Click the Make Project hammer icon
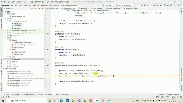Image resolution: width=183 pixels, height=103 pixels. pos(103,5)
